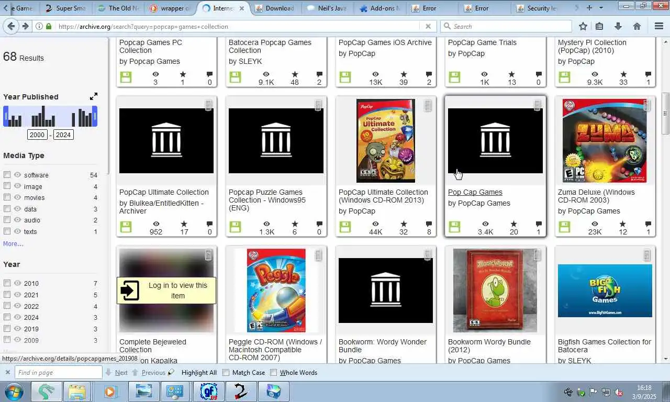
Task: Switch to Neil's Java tab
Action: point(327,8)
